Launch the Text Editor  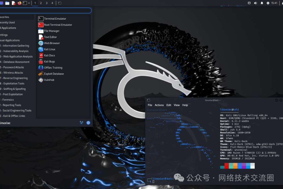[x=50, y=37]
